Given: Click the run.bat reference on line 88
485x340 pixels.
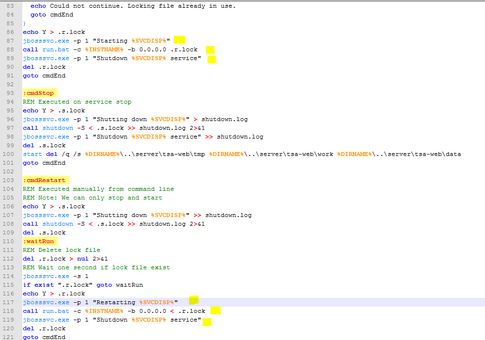Looking at the screenshot, I should pyautogui.click(x=55, y=49).
